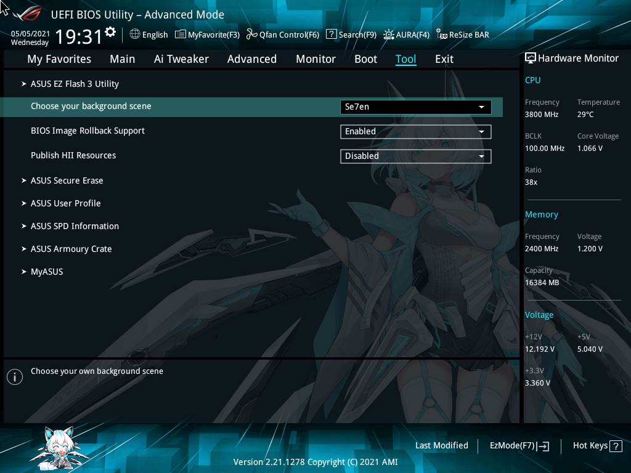Viewport: 631px width, 473px height.
Task: Select the Boot tab
Action: 366,59
